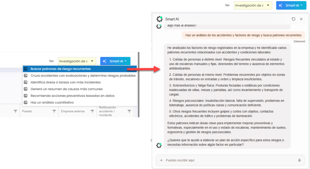Click the Notificación accidente / incidente header
The width and height of the screenshot is (310, 169).
click(x=107, y=111)
